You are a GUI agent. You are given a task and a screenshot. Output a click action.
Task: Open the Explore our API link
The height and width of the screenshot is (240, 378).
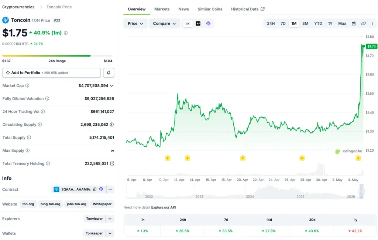coord(164,207)
